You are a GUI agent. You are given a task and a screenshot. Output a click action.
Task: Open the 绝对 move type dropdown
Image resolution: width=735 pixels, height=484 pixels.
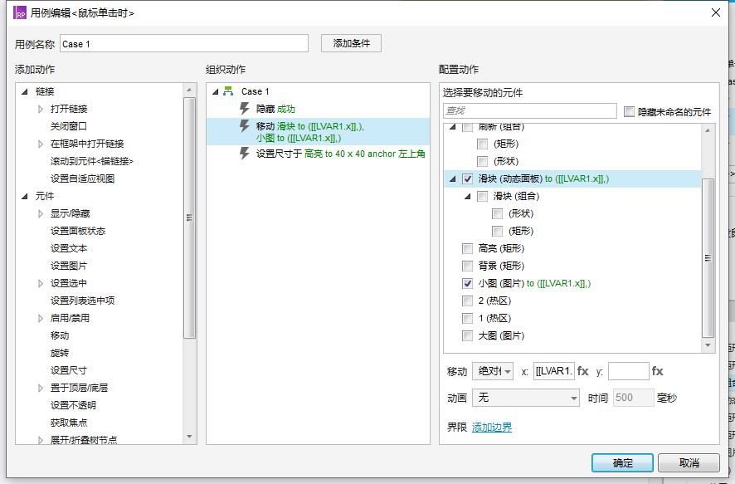point(493,371)
